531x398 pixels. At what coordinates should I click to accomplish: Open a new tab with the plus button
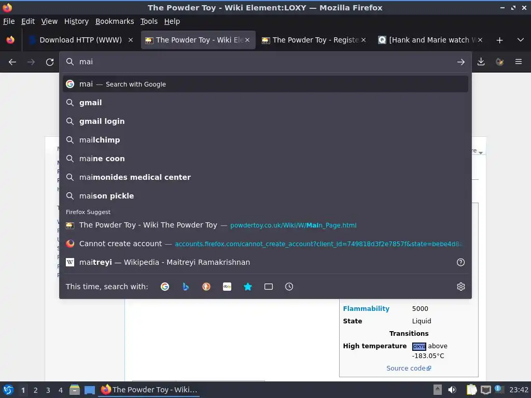coord(499,40)
